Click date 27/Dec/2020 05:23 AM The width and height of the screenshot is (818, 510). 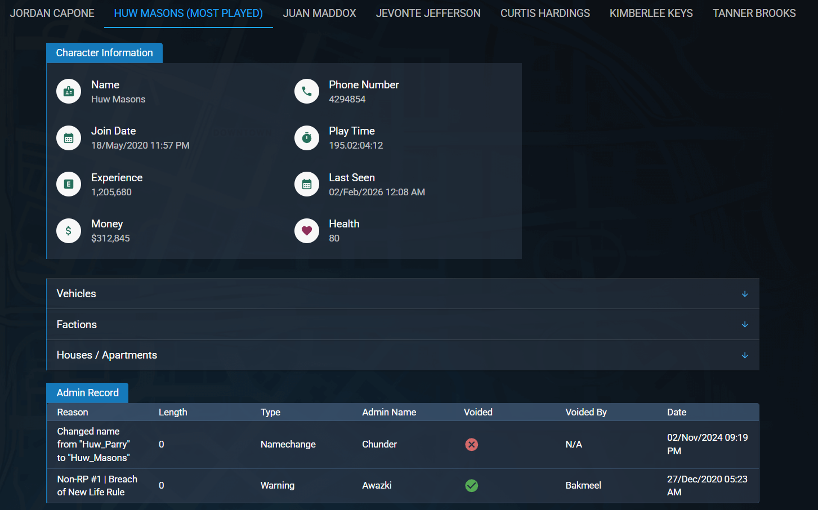(x=707, y=485)
